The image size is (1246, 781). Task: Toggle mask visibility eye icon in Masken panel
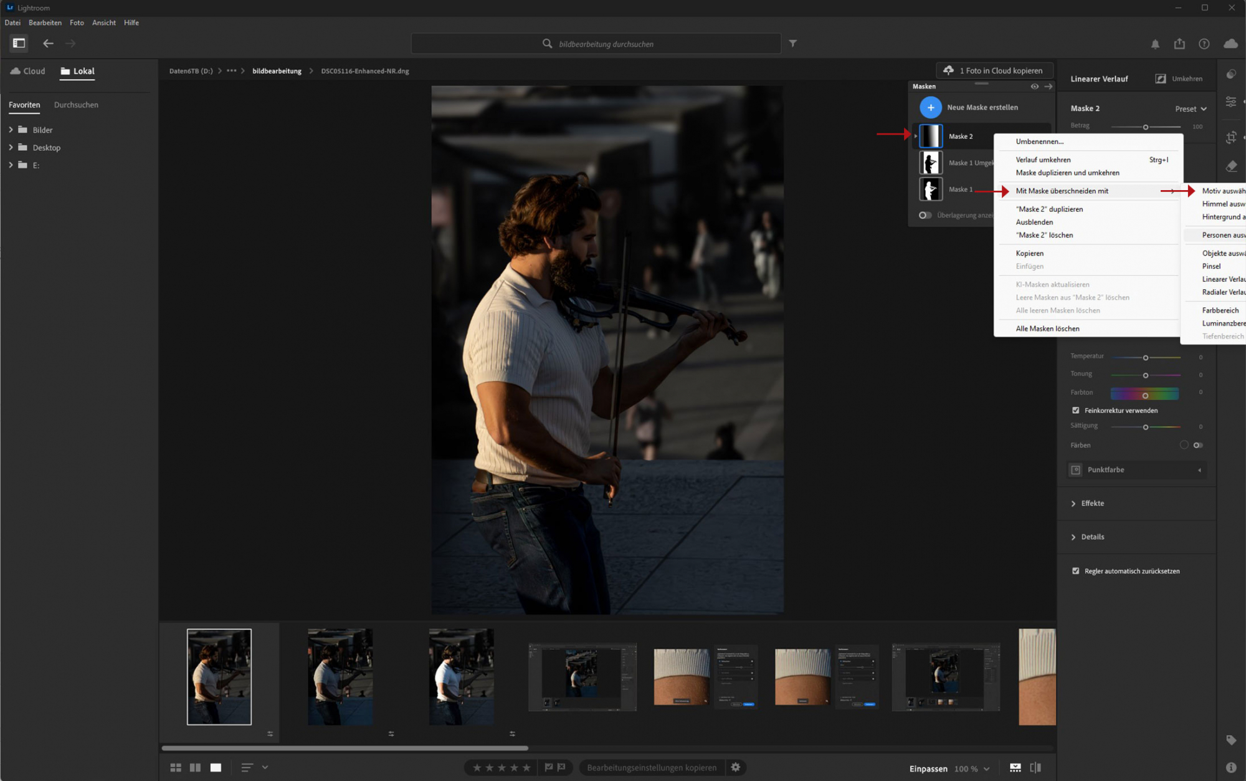tap(1034, 87)
